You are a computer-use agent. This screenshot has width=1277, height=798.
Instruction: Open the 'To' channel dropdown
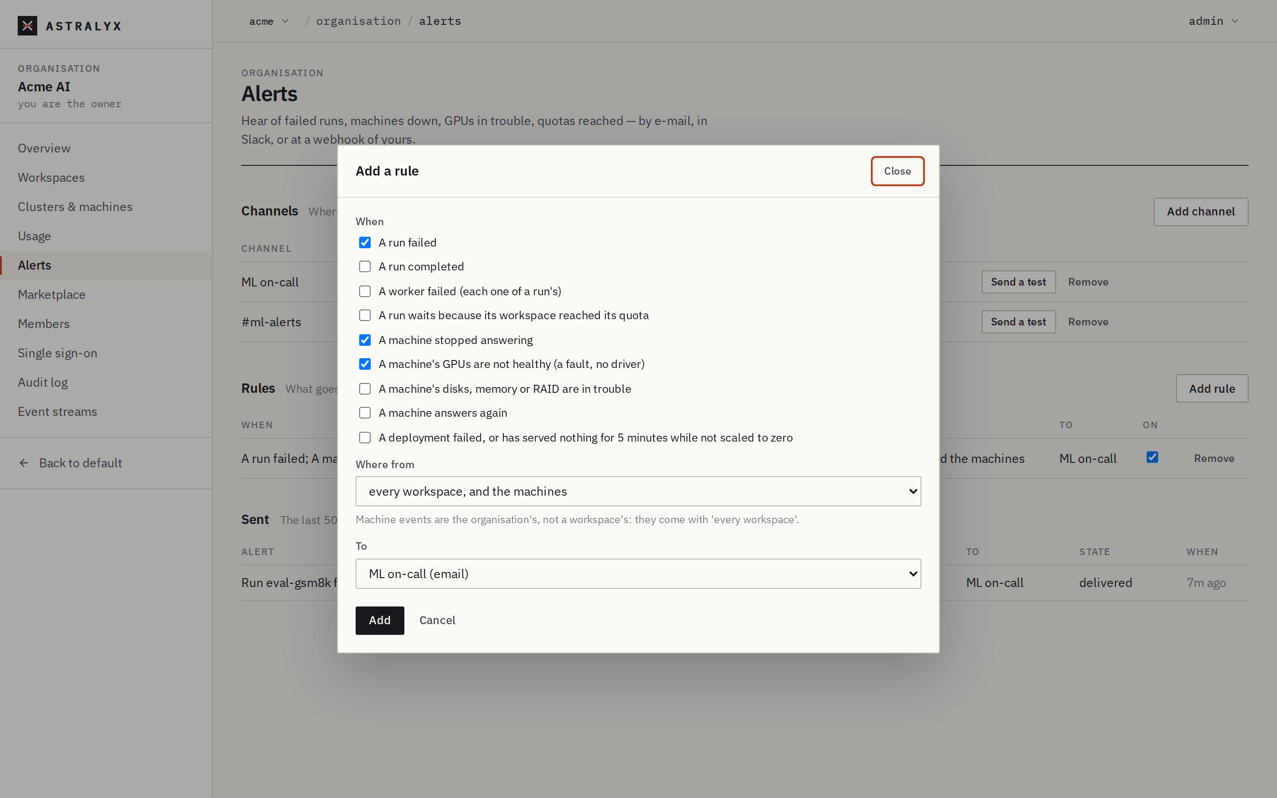pos(638,574)
